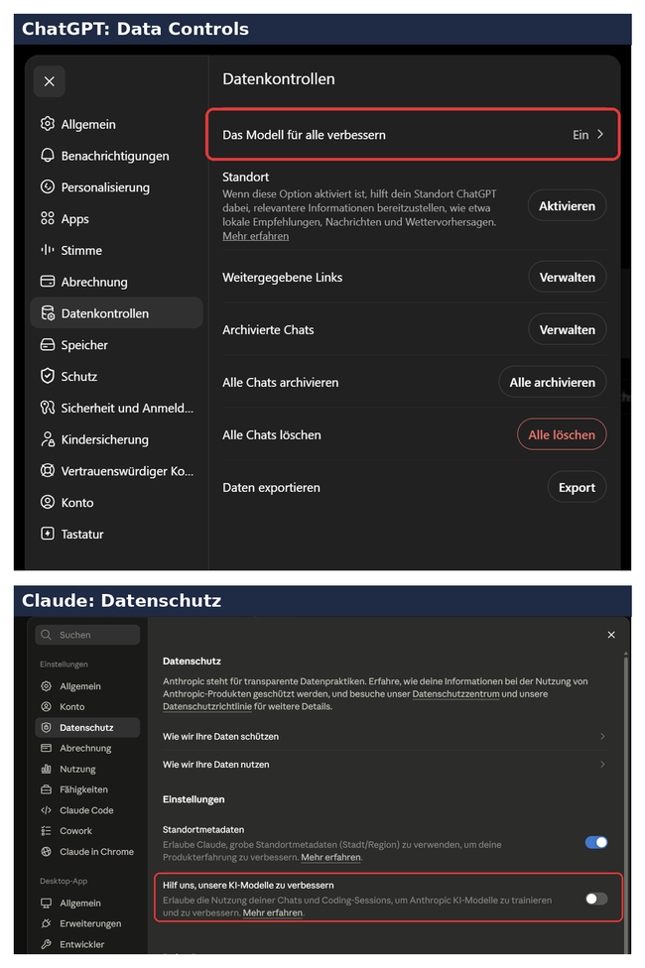
Task: Select the Nutzung chart icon
Action: pos(46,769)
